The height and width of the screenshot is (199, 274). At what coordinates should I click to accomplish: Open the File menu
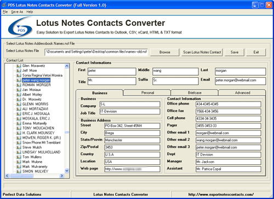click(5, 12)
